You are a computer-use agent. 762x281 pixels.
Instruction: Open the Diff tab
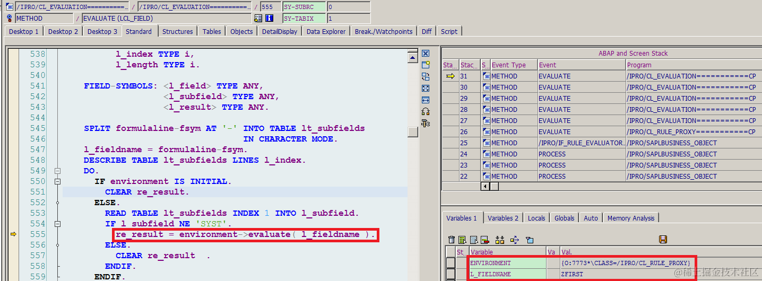(427, 32)
